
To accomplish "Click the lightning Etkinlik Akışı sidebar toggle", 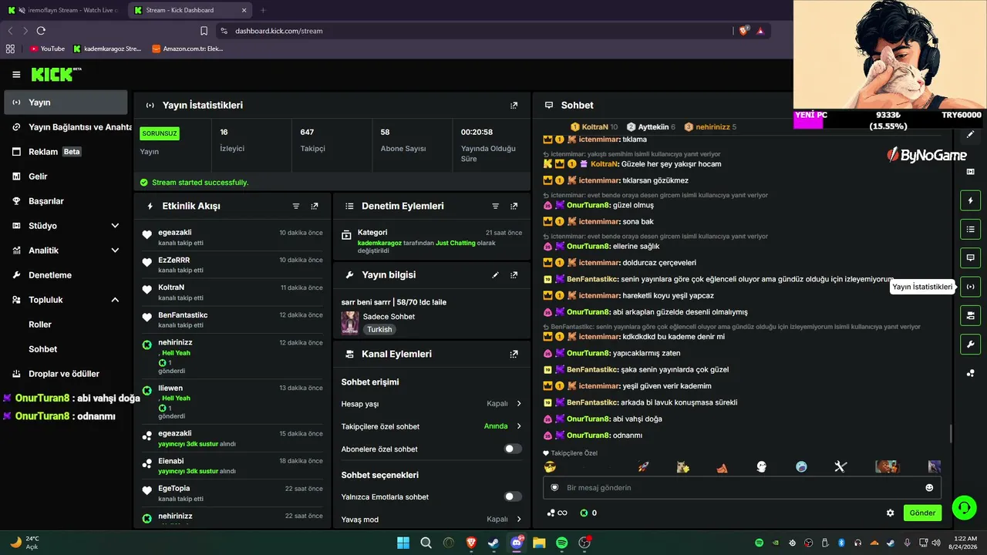I will 970,201.
